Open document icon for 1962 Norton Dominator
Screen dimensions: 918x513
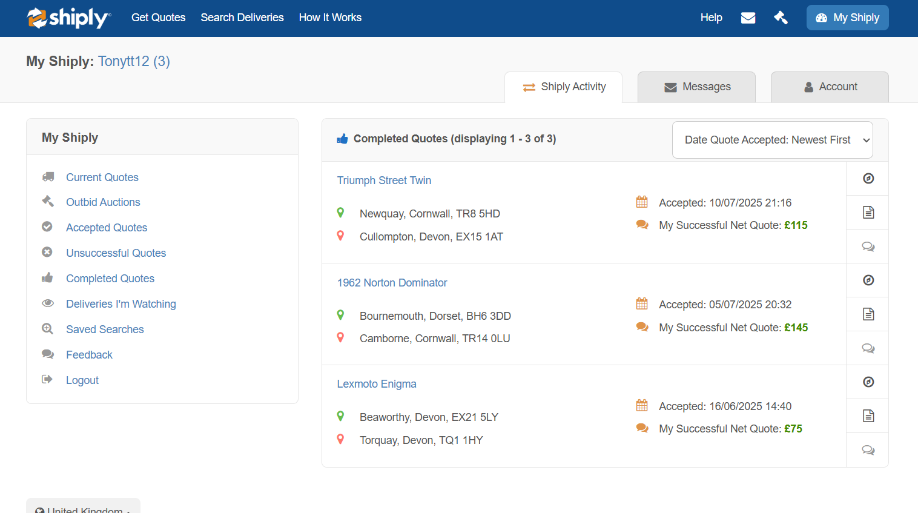click(868, 314)
